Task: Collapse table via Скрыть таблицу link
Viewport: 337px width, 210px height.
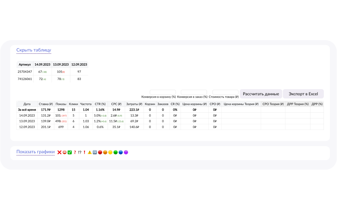Action: (34, 50)
